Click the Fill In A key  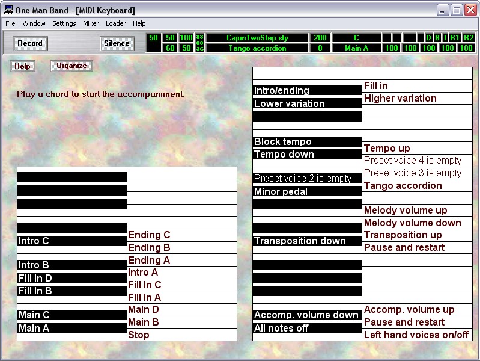click(x=182, y=297)
